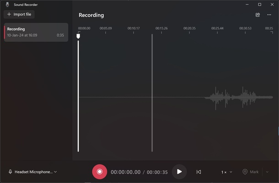Click the Import file button
Viewport: 279px width, 183px height.
[19, 15]
